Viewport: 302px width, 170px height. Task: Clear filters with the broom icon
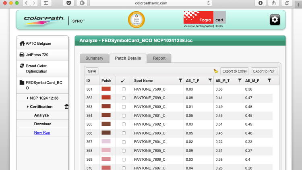216,71
